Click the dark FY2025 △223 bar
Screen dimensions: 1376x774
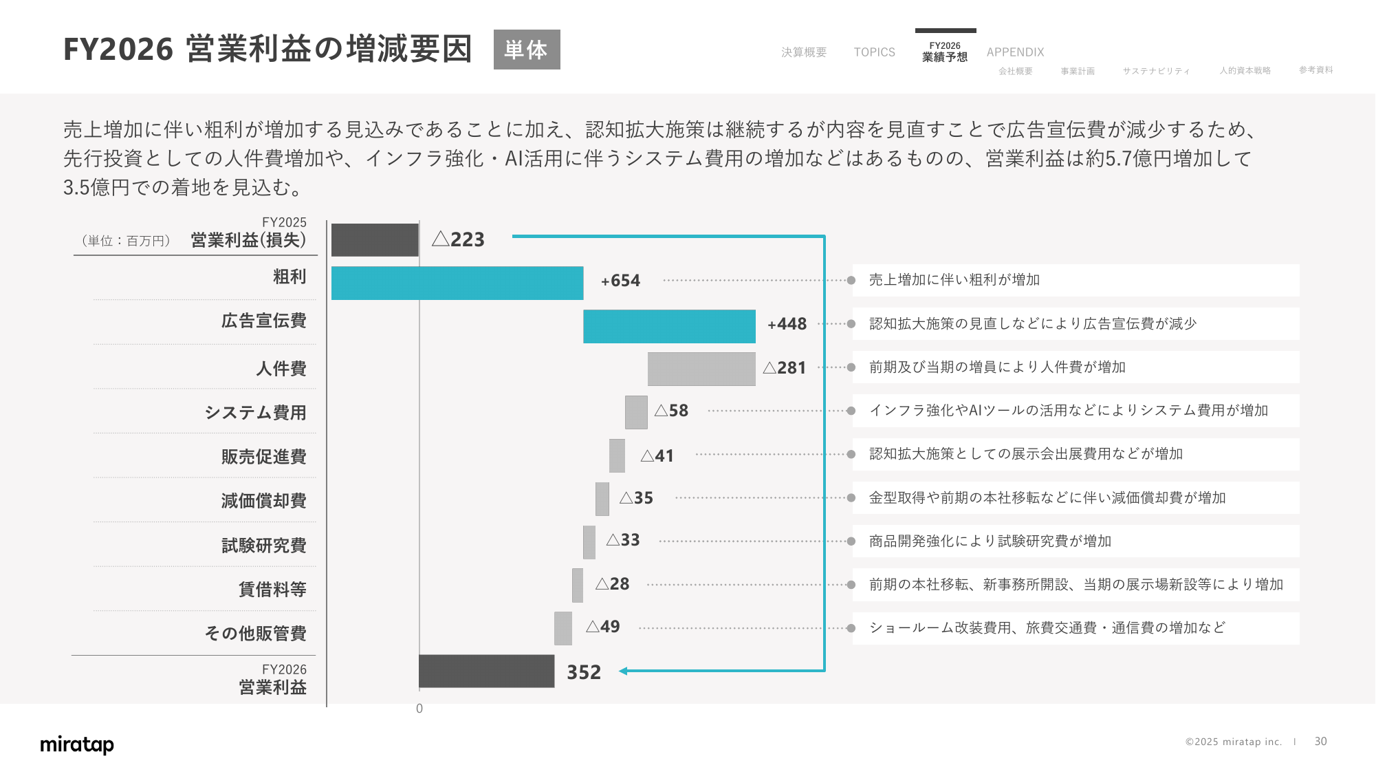(375, 239)
